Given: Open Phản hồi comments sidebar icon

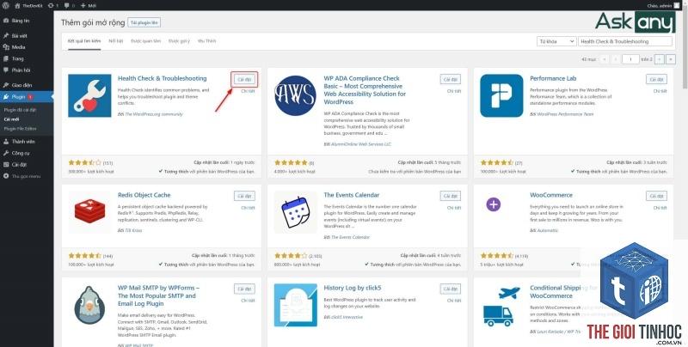Looking at the screenshot, I should click(x=6, y=70).
